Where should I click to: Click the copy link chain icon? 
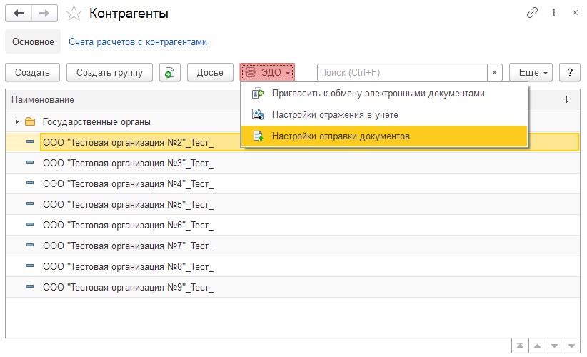pyautogui.click(x=532, y=13)
